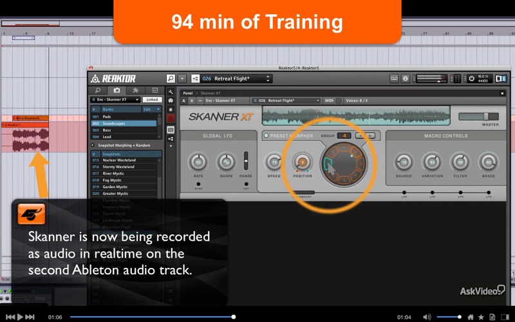The image size is (515, 322).
Task: Switch to the snapshots camera tab
Action: click(x=117, y=90)
